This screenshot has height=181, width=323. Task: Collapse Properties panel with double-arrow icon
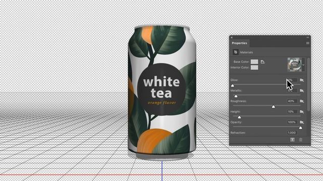click(x=308, y=37)
